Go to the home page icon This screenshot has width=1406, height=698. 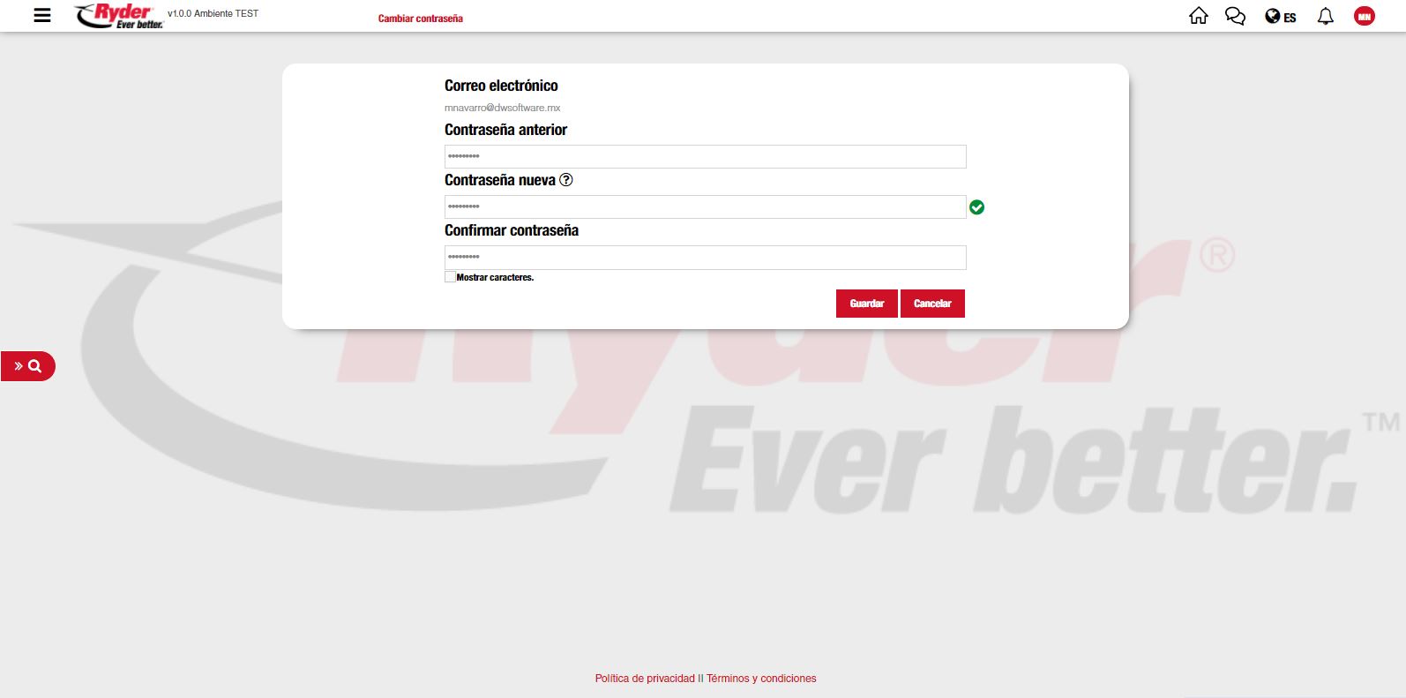1198,16
